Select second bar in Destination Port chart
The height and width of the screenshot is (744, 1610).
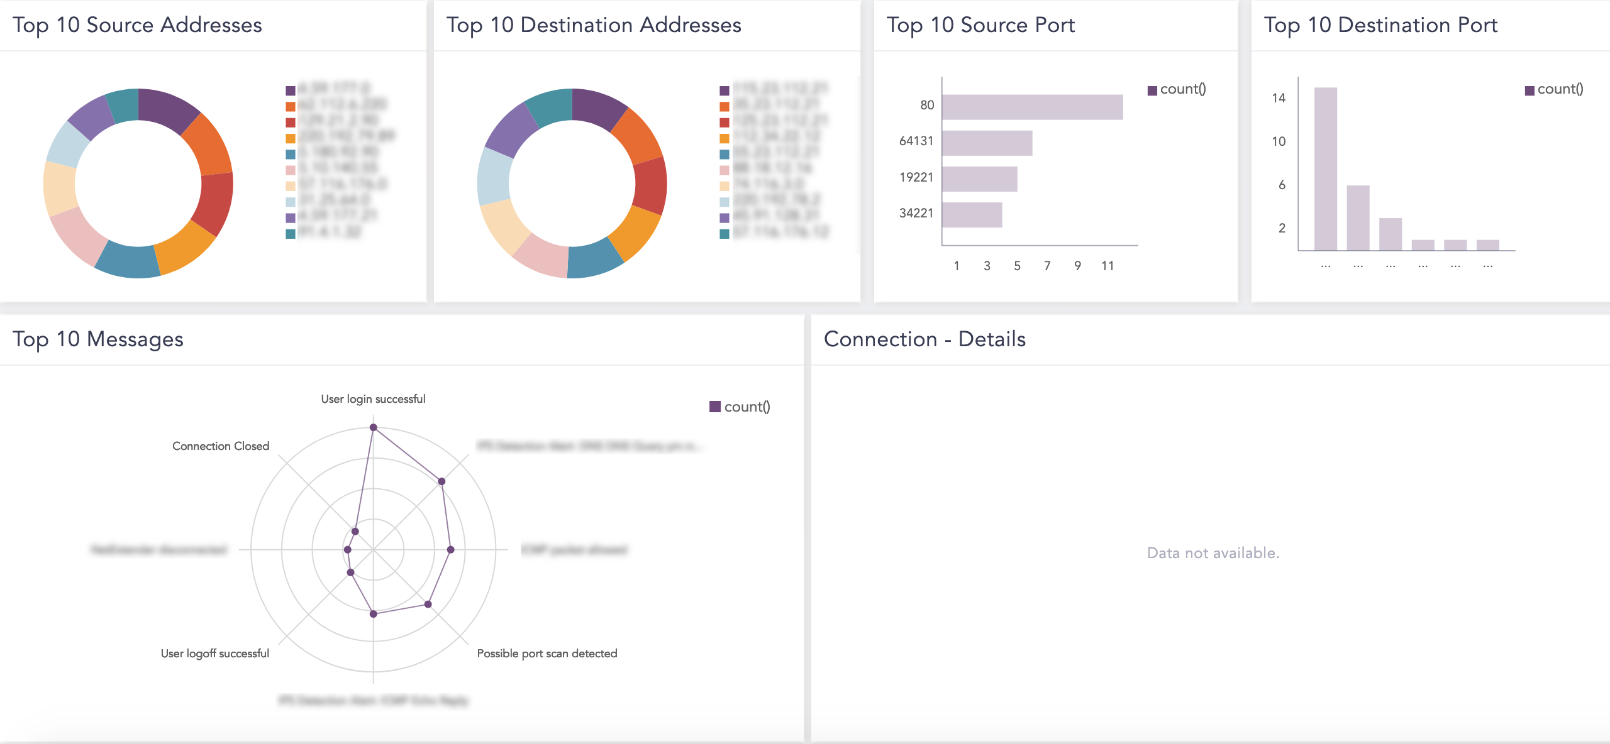point(1357,217)
